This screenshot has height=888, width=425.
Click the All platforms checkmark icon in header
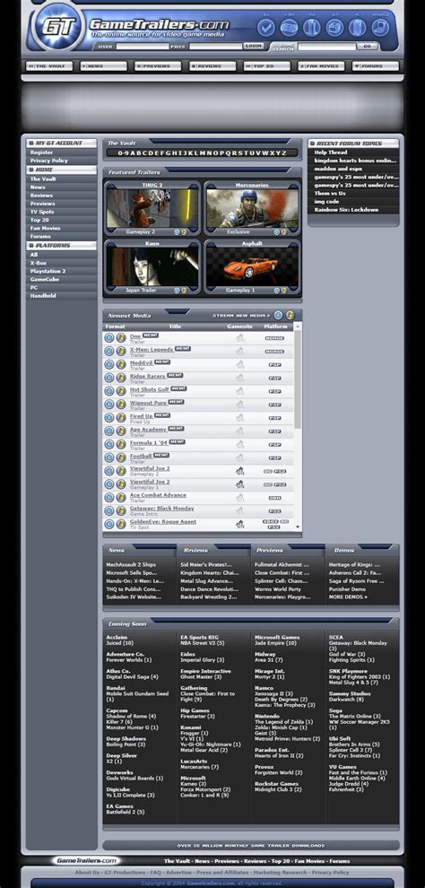pyautogui.click(x=266, y=27)
